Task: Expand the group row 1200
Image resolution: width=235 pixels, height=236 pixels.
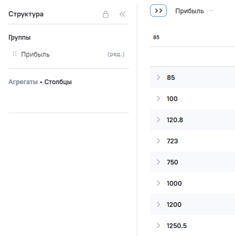Action: click(x=158, y=204)
